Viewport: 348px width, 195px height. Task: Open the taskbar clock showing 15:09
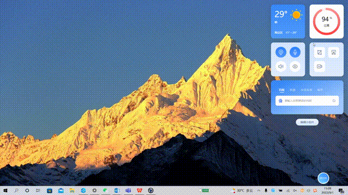click(327, 190)
